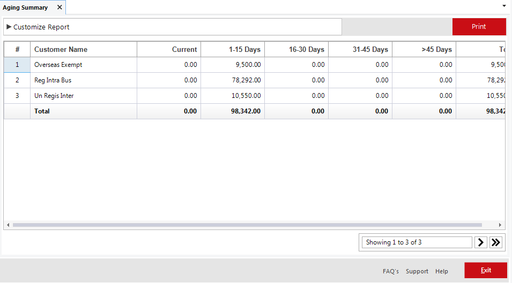Open the Help link

click(441, 271)
